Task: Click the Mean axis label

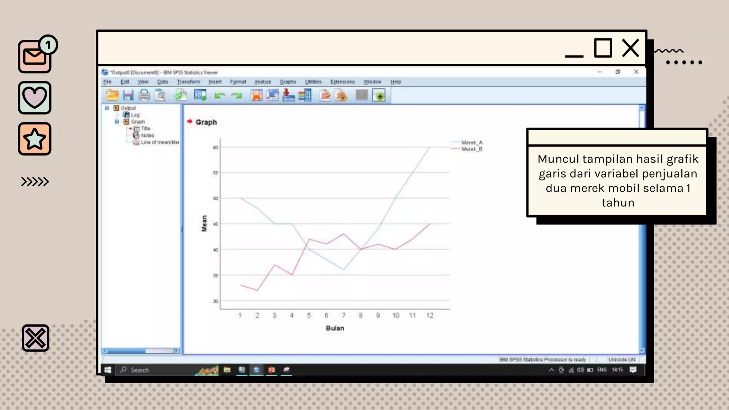Action: click(204, 224)
